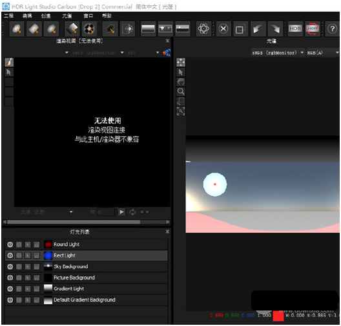Open the first dropdown arrow in render view header
This screenshot has height=326, width=341.
pos(67,52)
